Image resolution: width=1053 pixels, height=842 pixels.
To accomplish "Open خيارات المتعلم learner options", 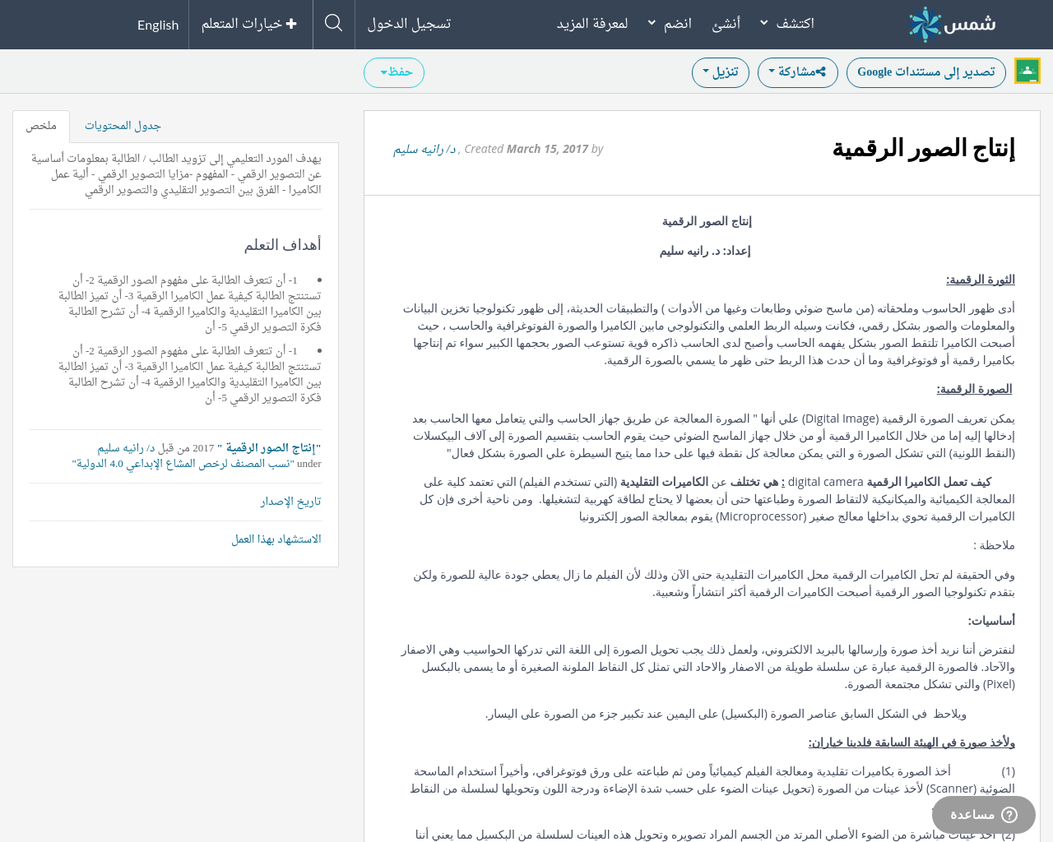I will point(249,24).
